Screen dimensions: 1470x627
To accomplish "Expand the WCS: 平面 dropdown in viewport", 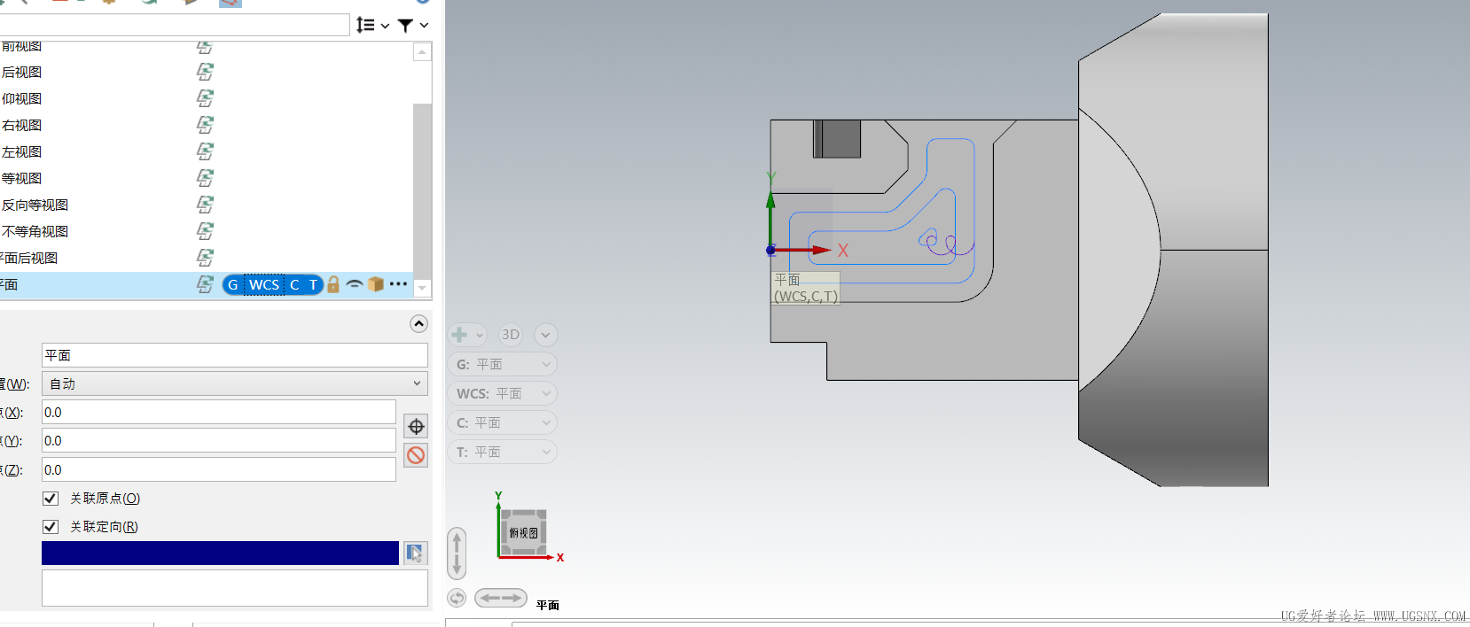I will [x=503, y=393].
